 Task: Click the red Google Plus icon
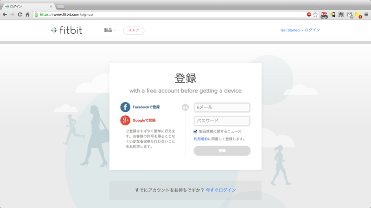pos(125,120)
